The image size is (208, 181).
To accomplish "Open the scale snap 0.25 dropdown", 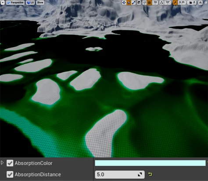I will click(182, 3).
